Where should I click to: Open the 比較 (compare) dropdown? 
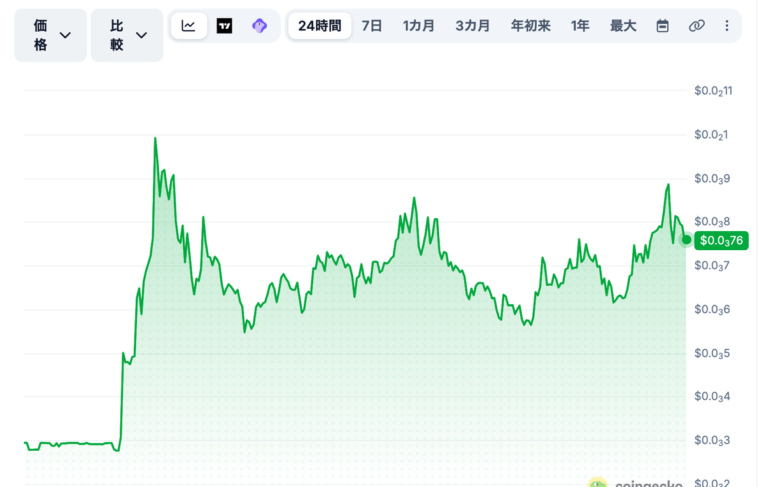[x=127, y=35]
